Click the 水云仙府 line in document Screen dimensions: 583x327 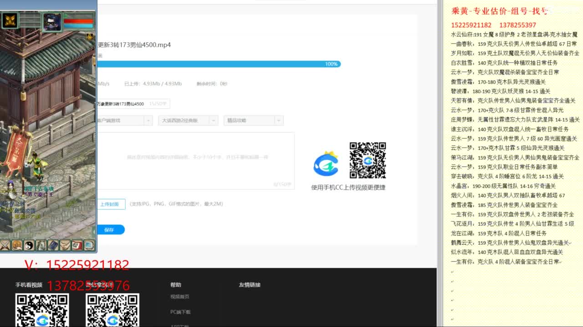point(514,35)
